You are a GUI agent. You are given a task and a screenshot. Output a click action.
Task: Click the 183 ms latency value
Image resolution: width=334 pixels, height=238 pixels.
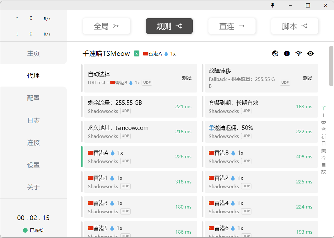click(304, 107)
